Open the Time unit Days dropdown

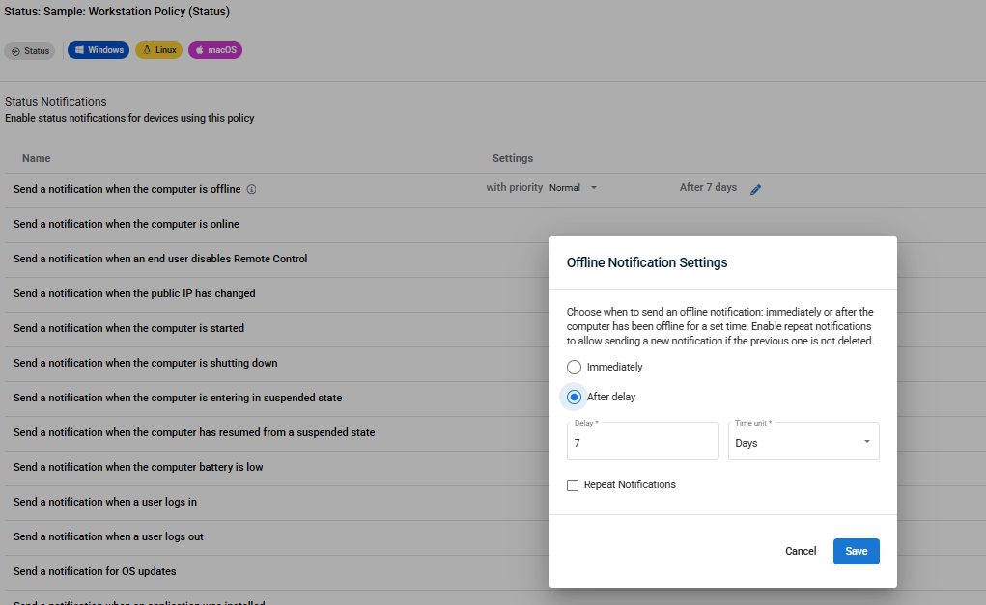click(803, 442)
